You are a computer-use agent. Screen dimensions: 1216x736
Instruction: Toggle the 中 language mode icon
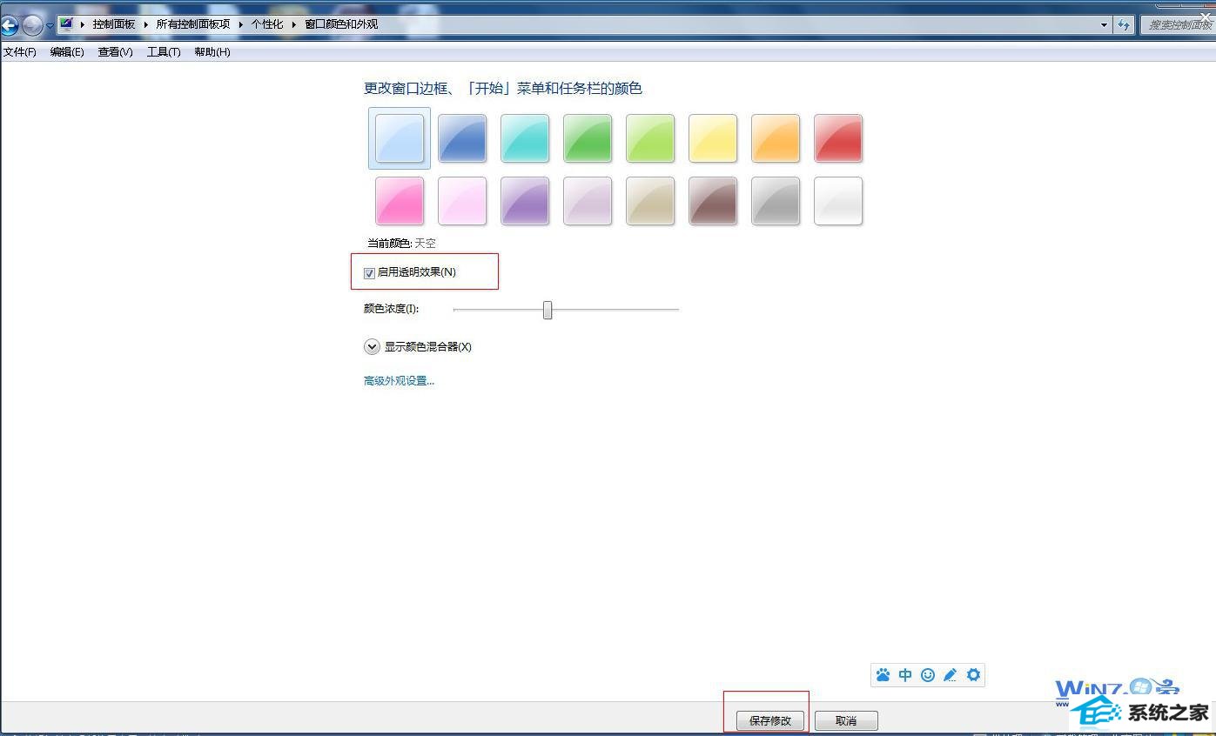point(905,675)
